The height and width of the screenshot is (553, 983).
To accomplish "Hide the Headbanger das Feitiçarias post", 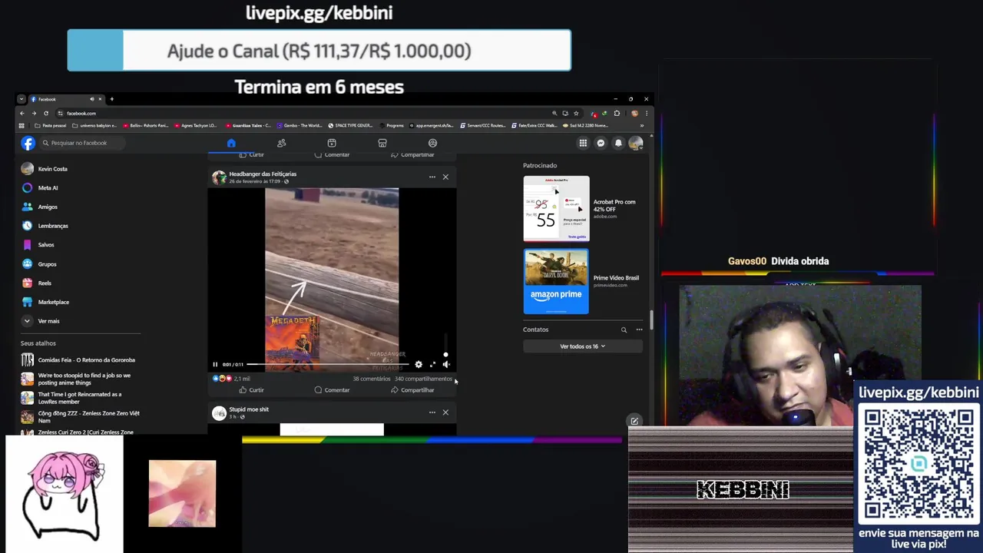I will [445, 177].
